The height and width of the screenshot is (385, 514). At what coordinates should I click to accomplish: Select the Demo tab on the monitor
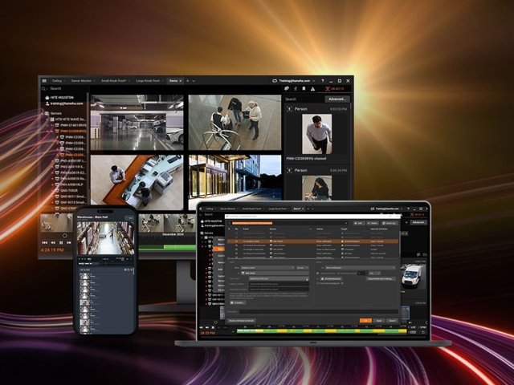click(x=173, y=80)
